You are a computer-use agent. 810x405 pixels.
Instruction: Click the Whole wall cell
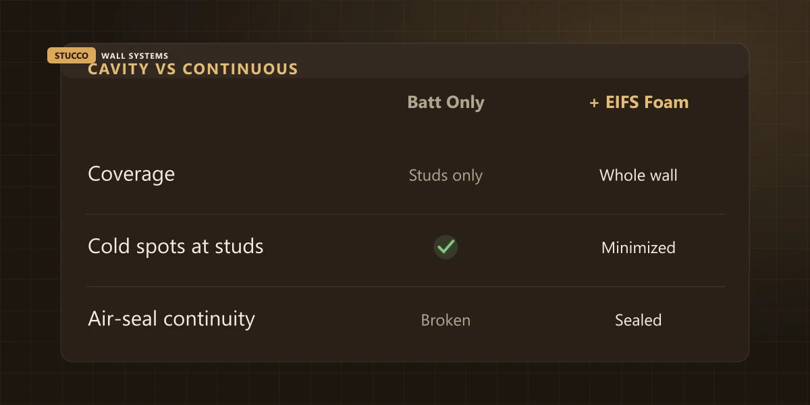[639, 175]
